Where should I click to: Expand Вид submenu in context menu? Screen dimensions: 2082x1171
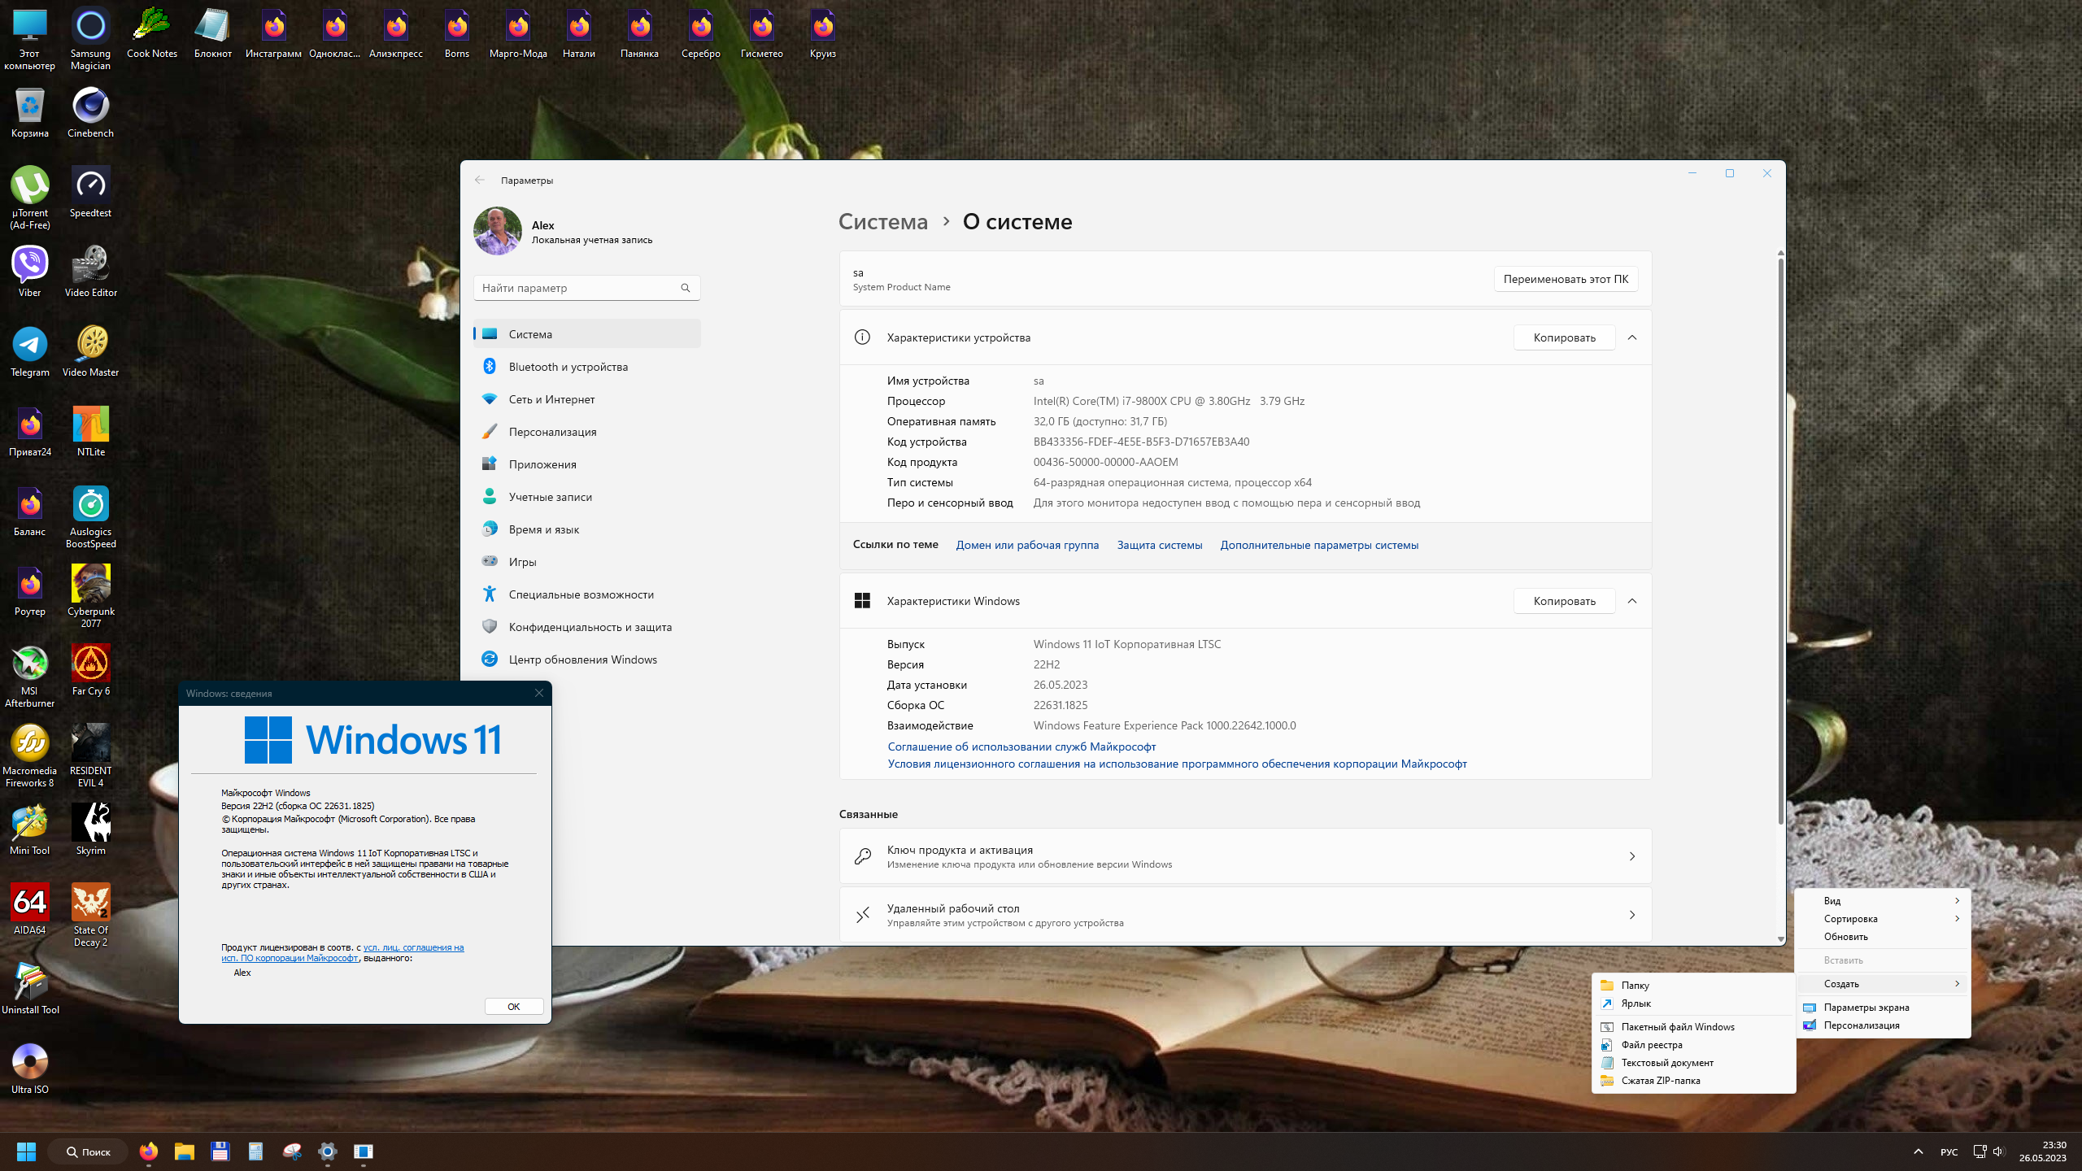click(1882, 901)
